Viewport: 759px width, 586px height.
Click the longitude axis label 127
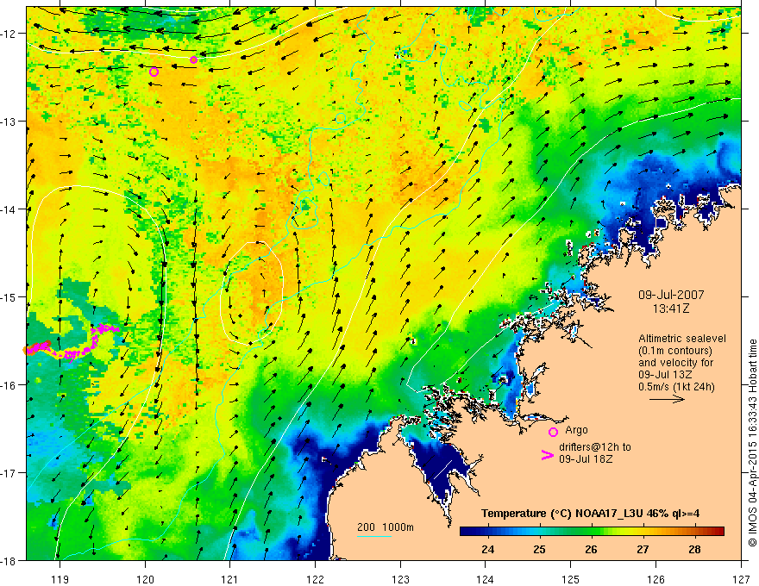pyautogui.click(x=741, y=578)
